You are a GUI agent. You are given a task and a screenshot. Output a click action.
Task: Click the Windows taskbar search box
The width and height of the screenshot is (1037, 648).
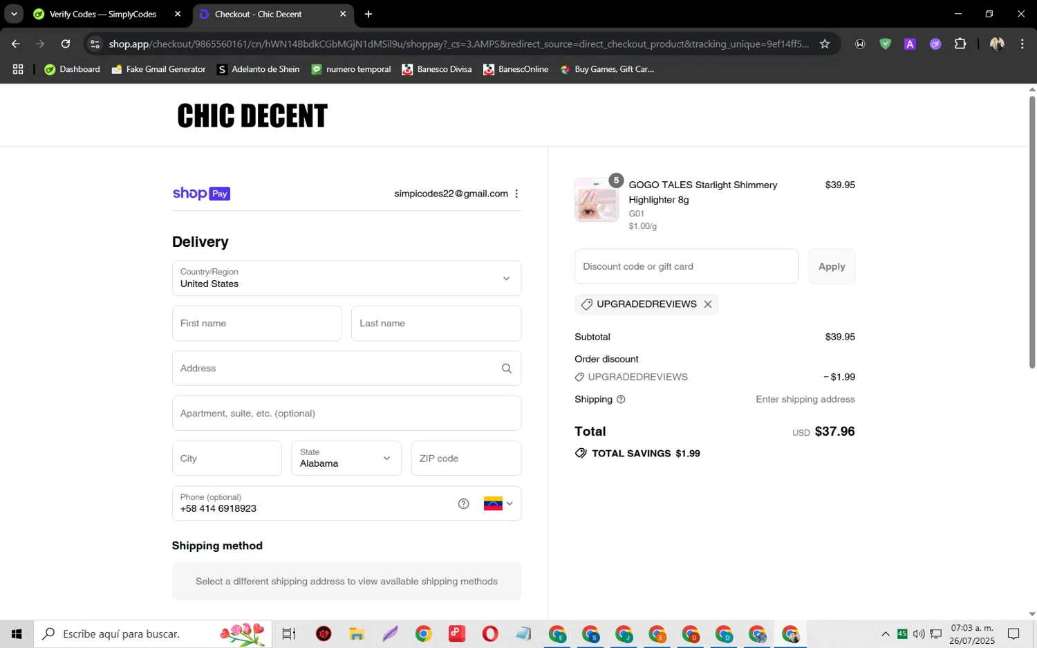153,633
